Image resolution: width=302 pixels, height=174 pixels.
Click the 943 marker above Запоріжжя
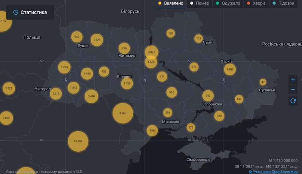pyautogui.click(x=208, y=96)
